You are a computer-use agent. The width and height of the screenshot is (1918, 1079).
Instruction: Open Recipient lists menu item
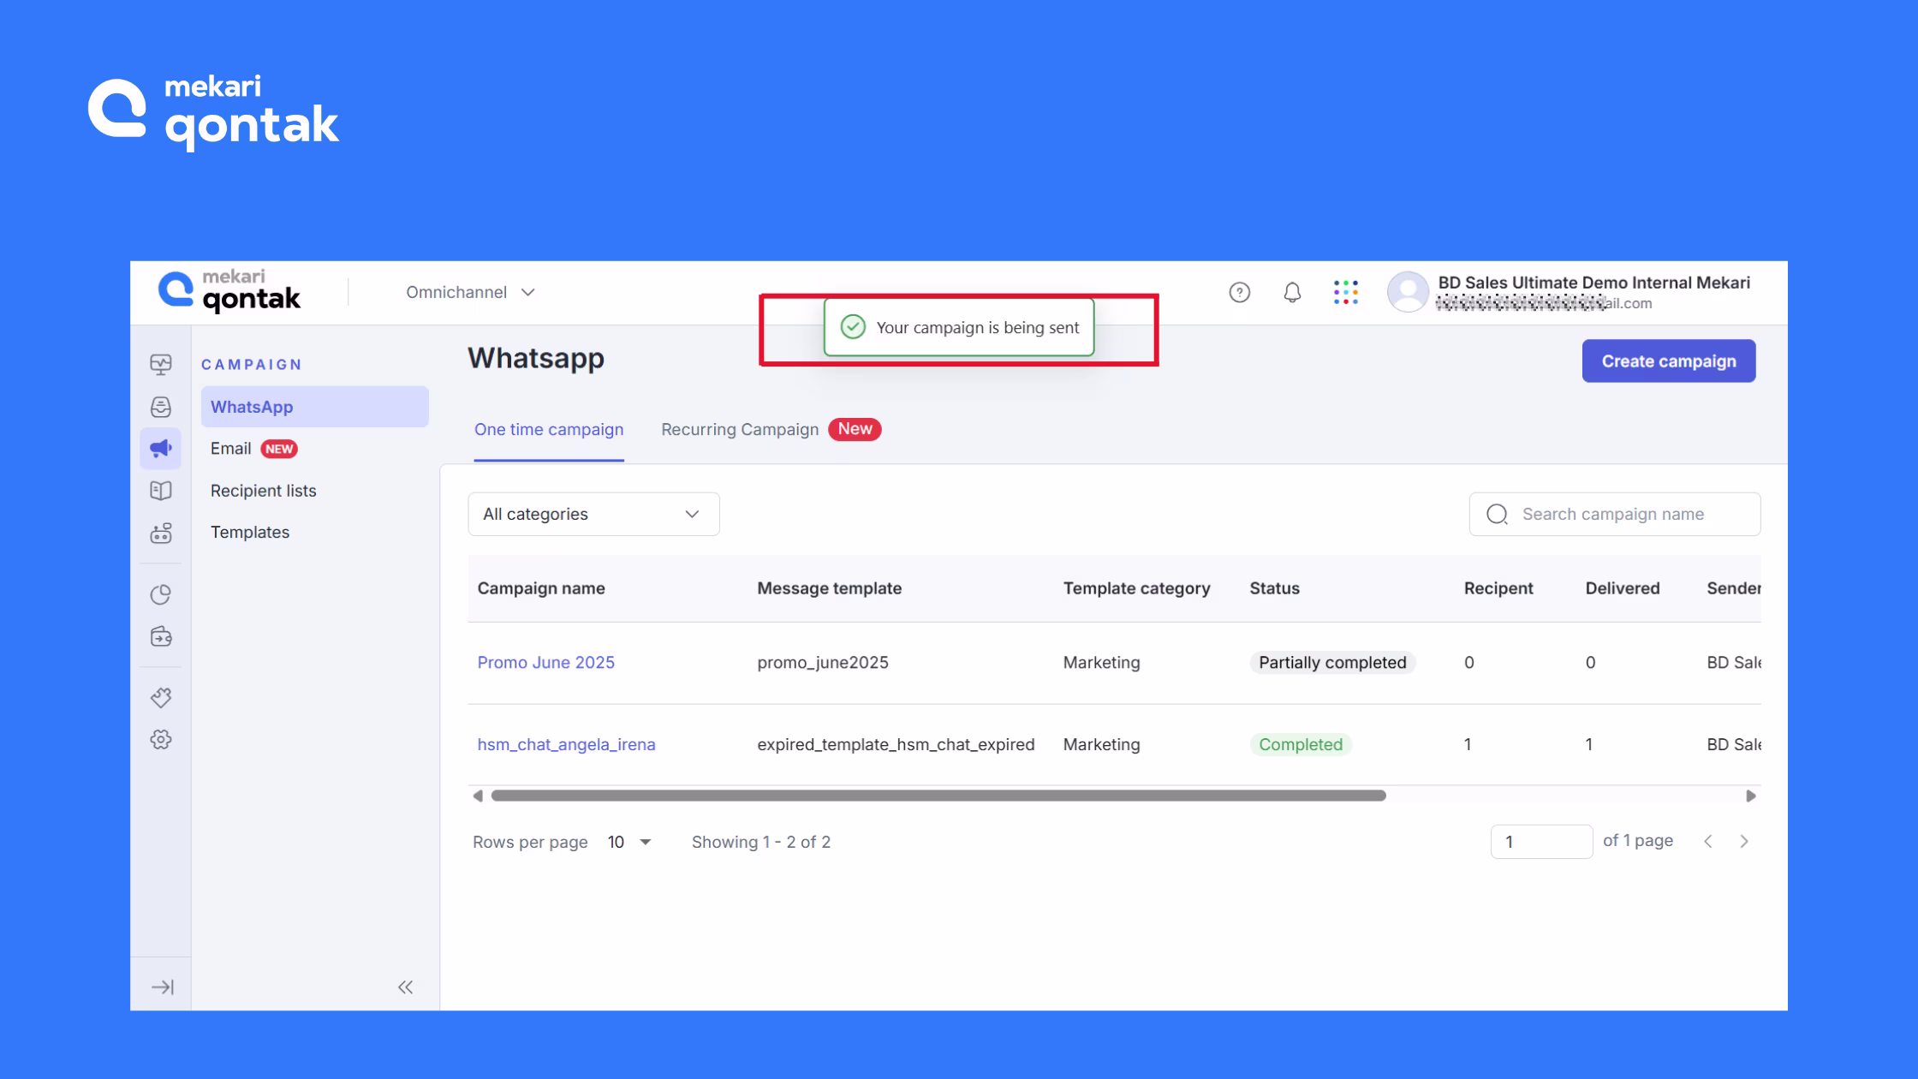(264, 491)
